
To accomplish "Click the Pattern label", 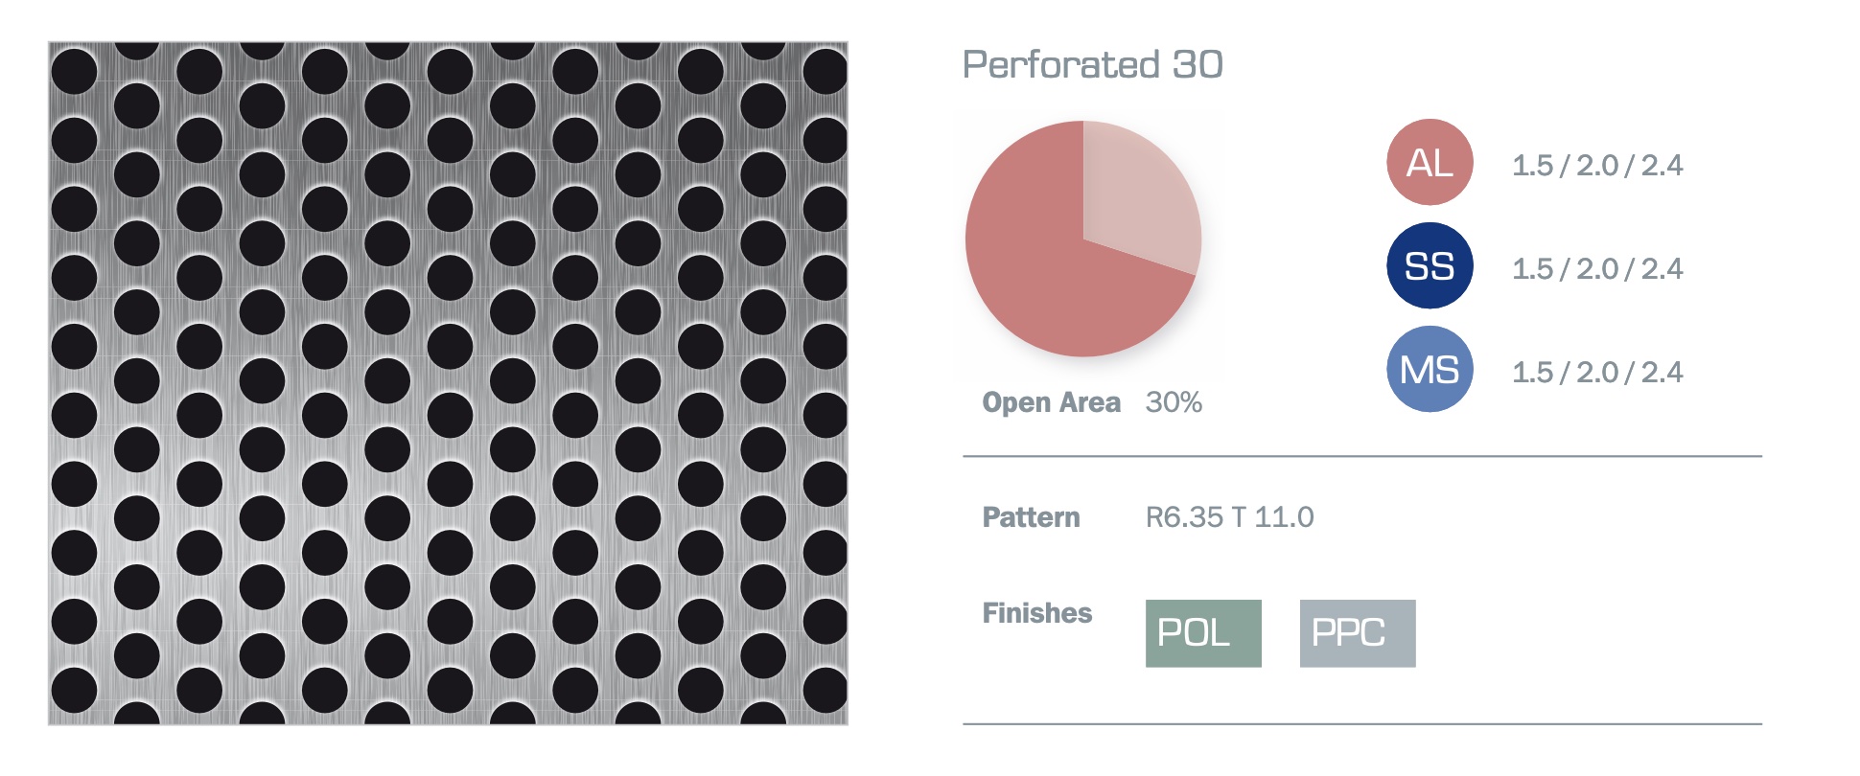I will pos(1031,517).
